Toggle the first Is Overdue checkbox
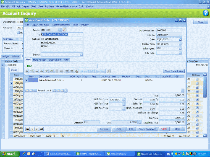The height and width of the screenshot is (157, 210). pos(197,79)
